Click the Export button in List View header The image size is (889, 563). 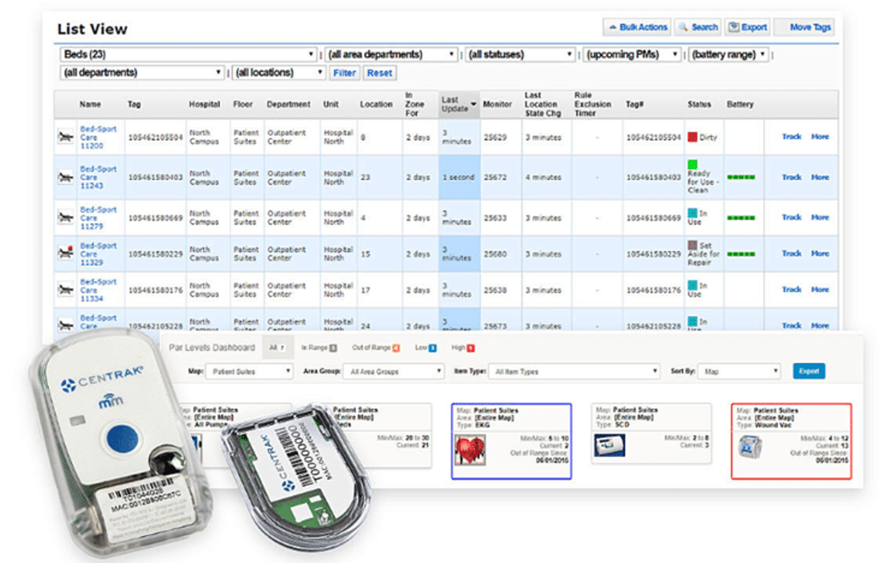748,27
